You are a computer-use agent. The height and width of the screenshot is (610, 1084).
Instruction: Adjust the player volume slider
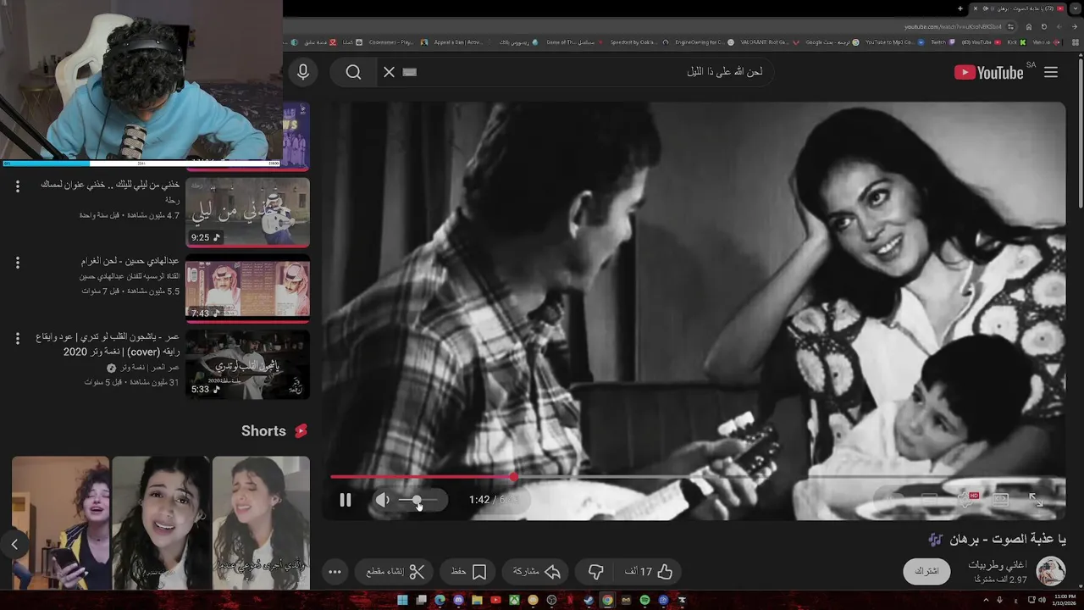coord(418,500)
